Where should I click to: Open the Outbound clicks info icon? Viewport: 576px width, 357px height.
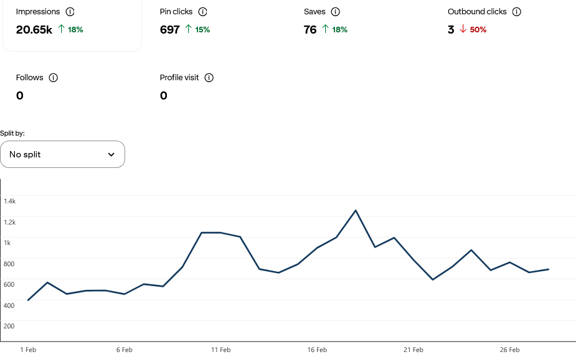point(516,12)
